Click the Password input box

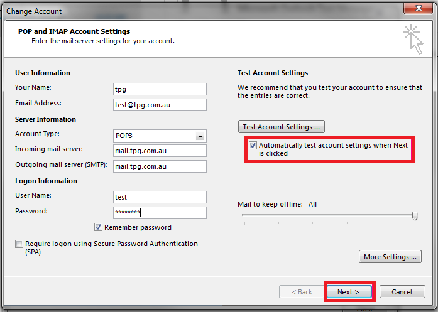[160, 213]
